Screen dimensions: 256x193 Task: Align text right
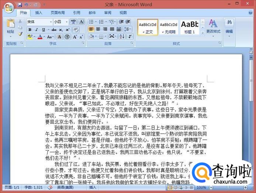(105, 29)
